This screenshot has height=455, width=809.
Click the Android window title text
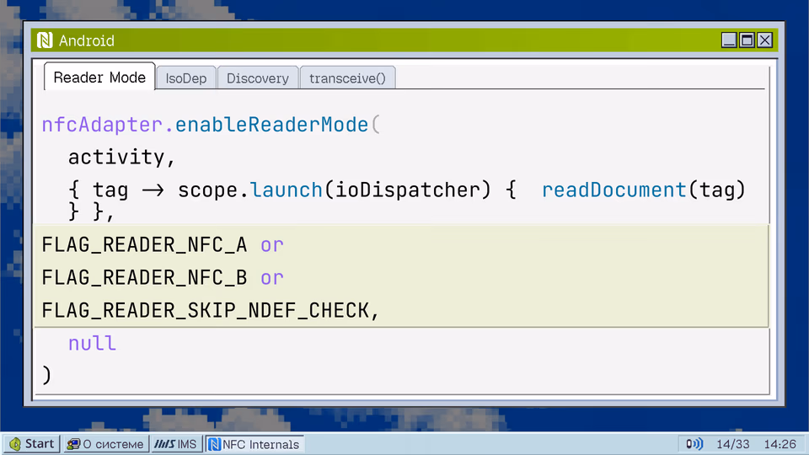coord(87,40)
